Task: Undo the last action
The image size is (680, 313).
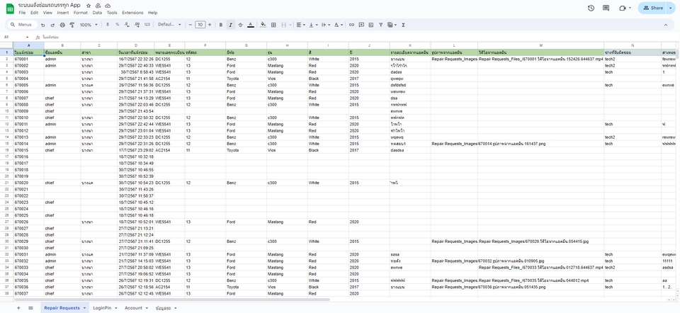Action: [43, 25]
